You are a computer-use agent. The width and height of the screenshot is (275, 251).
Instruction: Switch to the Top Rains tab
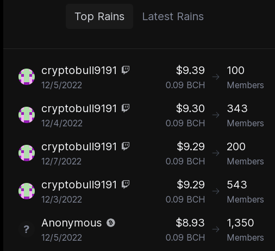[x=99, y=16]
